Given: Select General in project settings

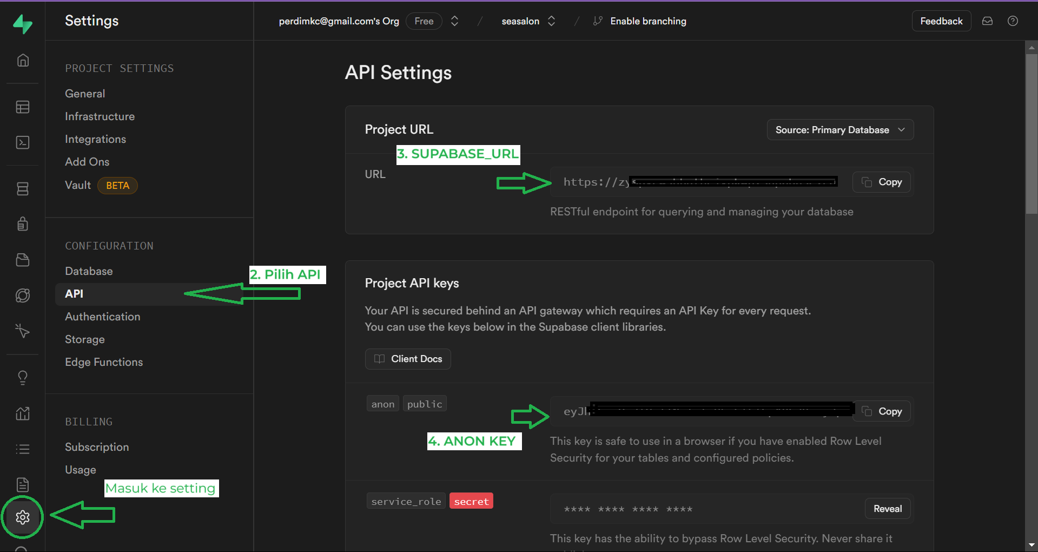Looking at the screenshot, I should (85, 94).
